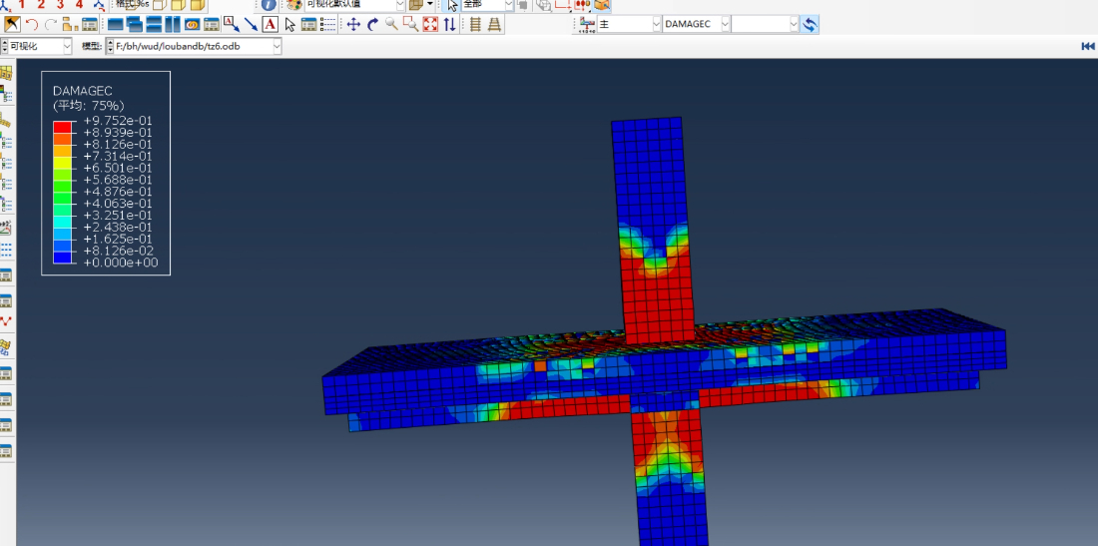Create arrow annotation with A box
Viewport: 1098px width, 546px height.
point(232,25)
